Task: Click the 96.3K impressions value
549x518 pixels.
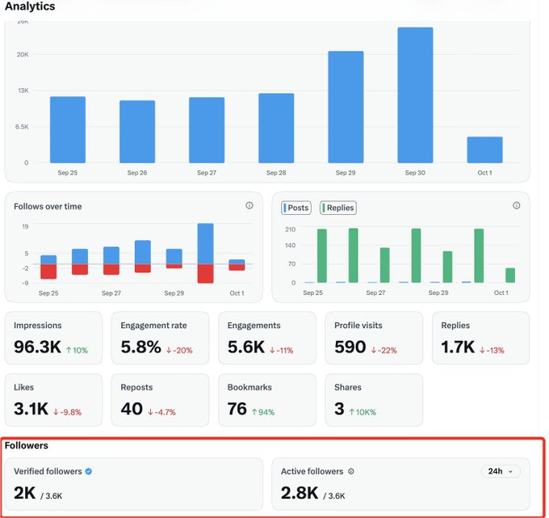Action: pos(37,347)
